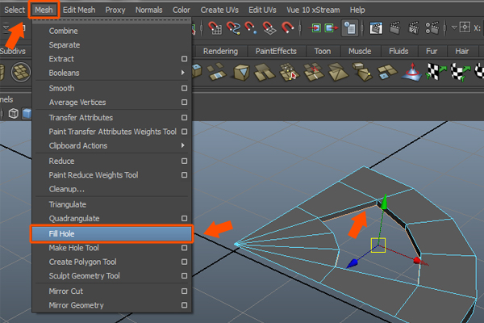Open option box for Smooth
Image resolution: width=484 pixels, height=323 pixels.
coord(184,88)
